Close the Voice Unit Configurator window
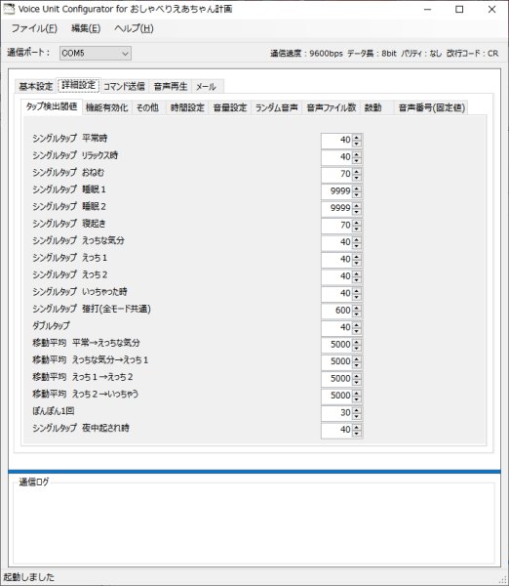509x586 pixels. click(491, 10)
